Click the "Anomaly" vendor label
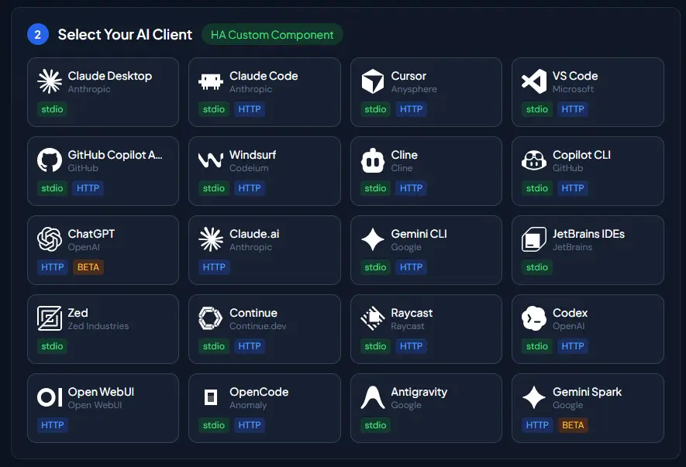Image resolution: width=686 pixels, height=467 pixels. coord(248,405)
